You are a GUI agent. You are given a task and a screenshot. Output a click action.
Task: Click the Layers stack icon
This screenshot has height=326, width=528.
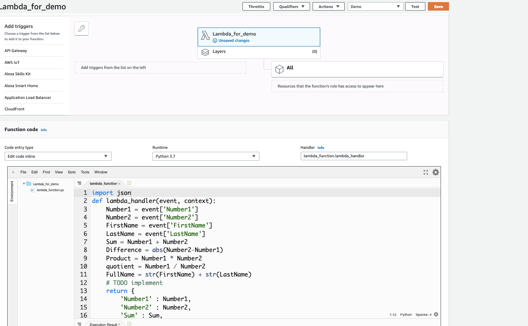(205, 52)
